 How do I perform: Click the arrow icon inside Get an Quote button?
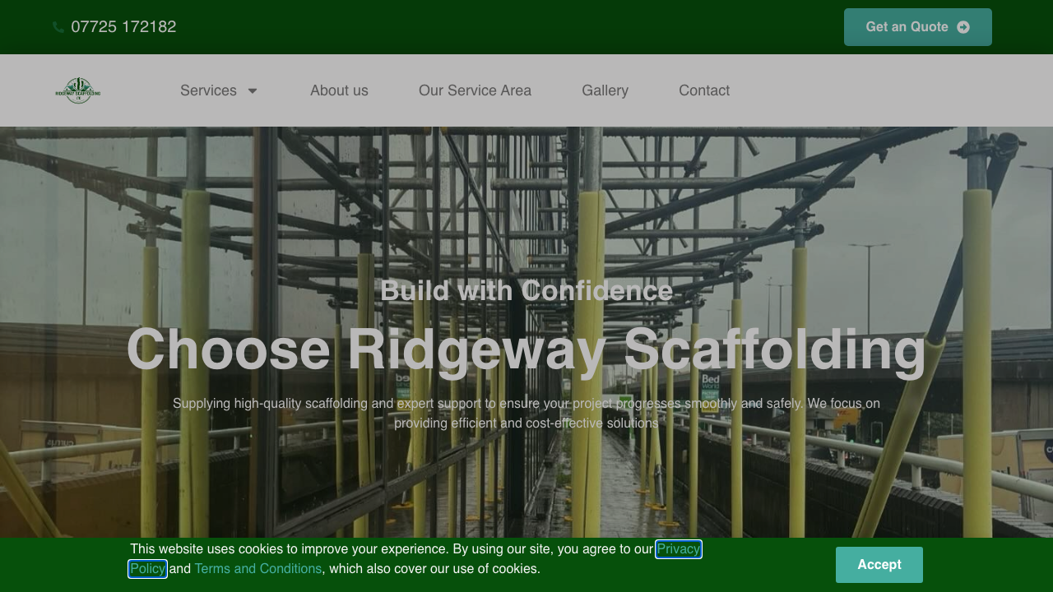click(963, 26)
